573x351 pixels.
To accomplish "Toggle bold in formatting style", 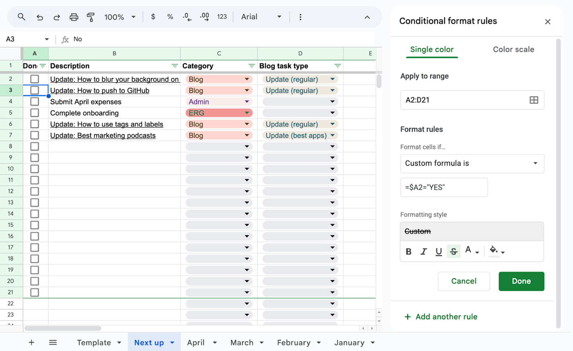I will click(x=408, y=252).
